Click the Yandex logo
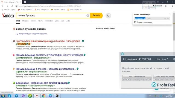 pos(8,16)
